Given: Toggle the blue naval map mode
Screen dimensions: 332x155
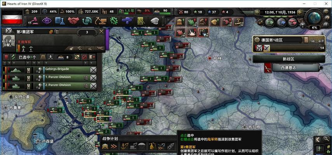Looking at the screenshot, I should click(282, 22).
